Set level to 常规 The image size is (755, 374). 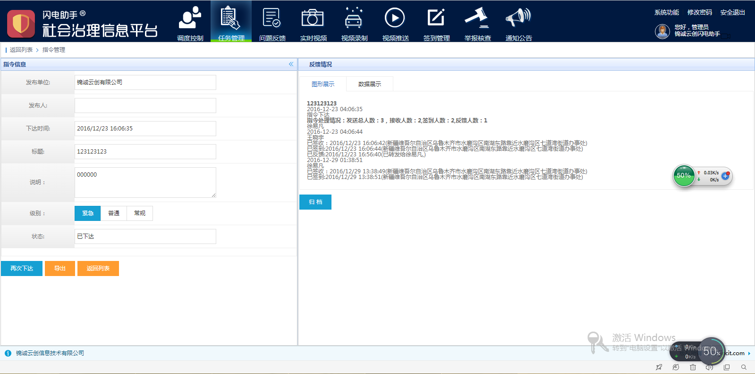[140, 213]
